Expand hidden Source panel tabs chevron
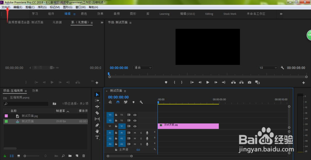The width and height of the screenshot is (311, 160). click(102, 23)
